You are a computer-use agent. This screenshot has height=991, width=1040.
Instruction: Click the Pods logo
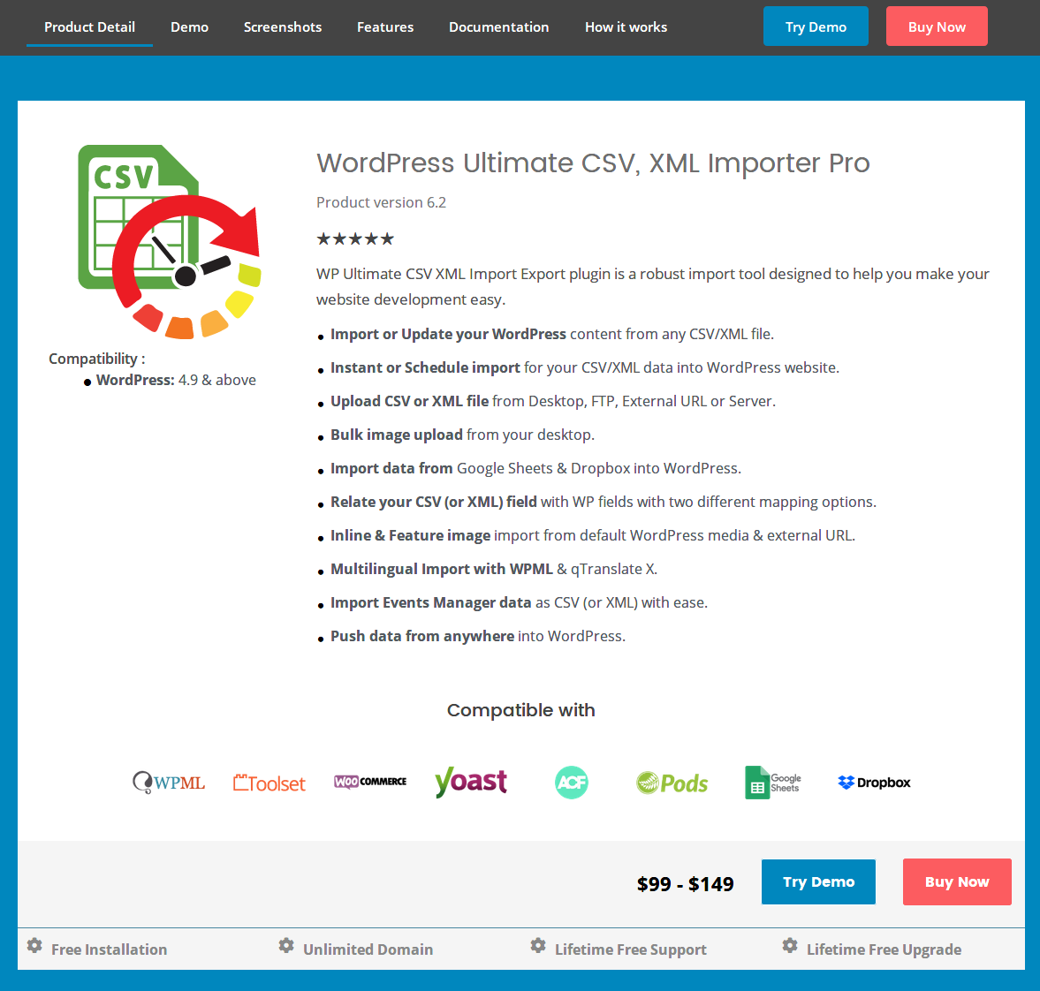coord(672,783)
